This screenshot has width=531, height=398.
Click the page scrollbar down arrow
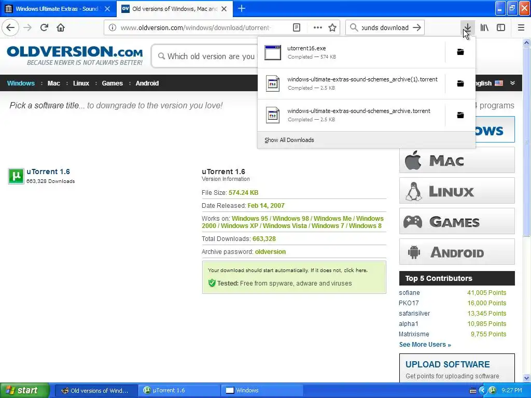[527, 378]
